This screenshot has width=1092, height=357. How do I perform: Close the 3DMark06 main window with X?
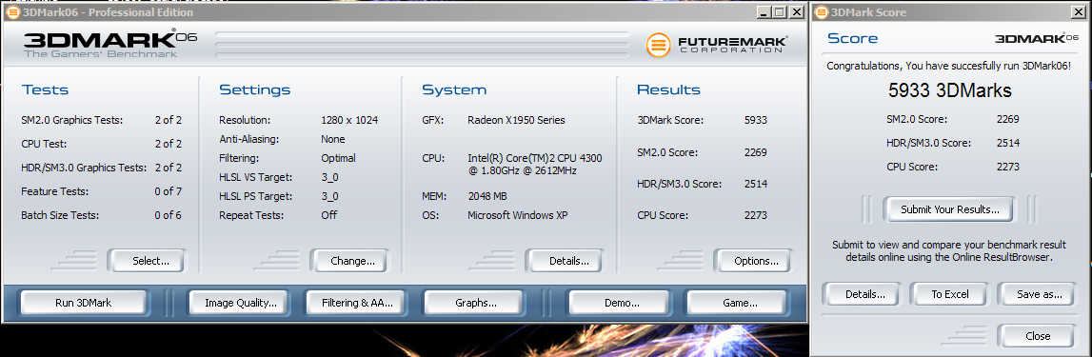[x=797, y=11]
